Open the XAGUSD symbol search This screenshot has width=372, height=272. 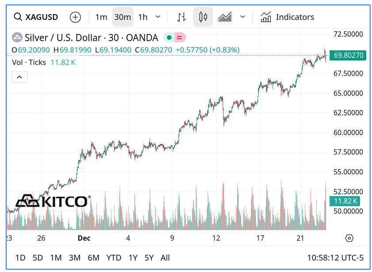(36, 17)
